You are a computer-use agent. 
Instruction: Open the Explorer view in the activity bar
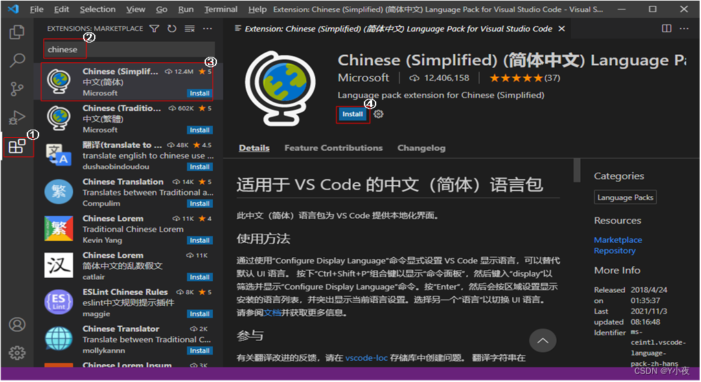coord(17,32)
